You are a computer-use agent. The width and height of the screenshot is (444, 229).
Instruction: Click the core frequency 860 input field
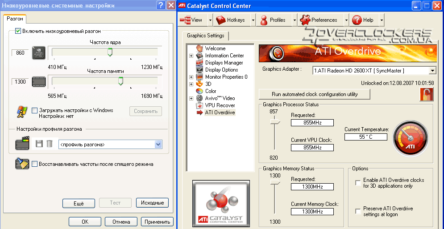tap(20, 53)
